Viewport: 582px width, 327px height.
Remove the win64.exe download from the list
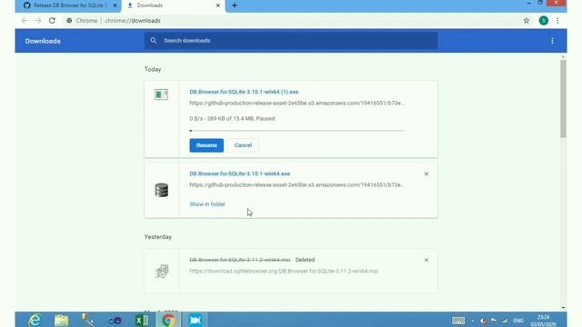click(x=426, y=173)
